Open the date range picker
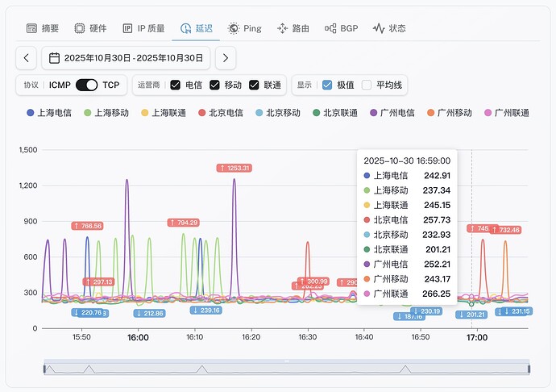Viewport: 556px width, 392px height. (x=133, y=58)
